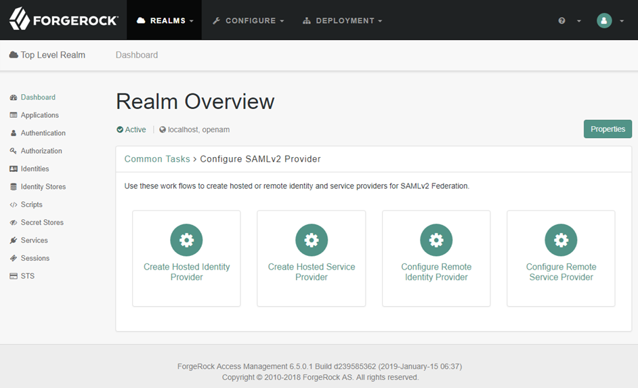The height and width of the screenshot is (388, 638).
Task: Click the gear icon for Create Hosted Identity Provider
Action: 186,240
